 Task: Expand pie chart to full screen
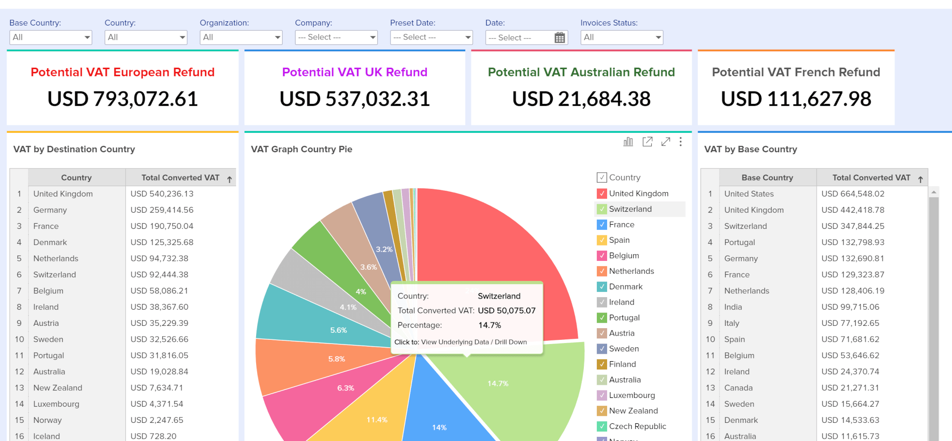[x=666, y=142]
